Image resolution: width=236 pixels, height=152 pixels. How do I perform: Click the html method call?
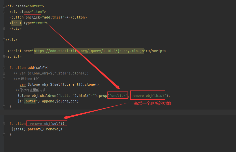point(83,96)
